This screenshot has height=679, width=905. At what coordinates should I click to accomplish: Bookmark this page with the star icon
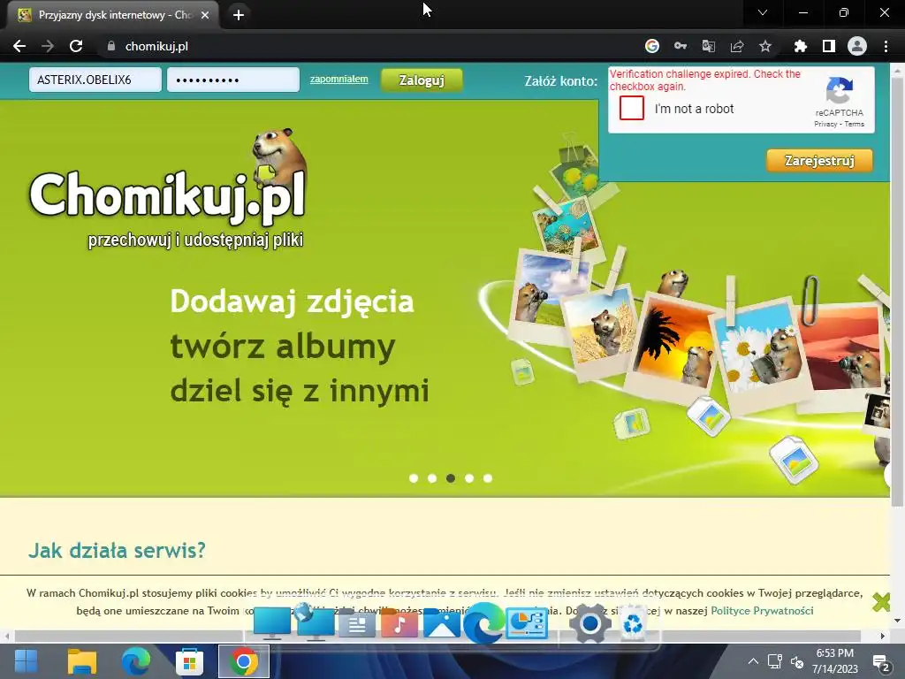coord(765,46)
